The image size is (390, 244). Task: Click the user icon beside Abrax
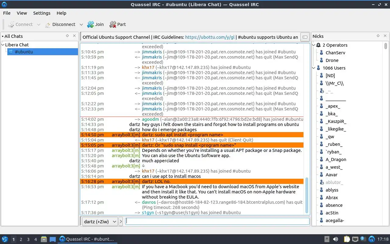coord(321,198)
